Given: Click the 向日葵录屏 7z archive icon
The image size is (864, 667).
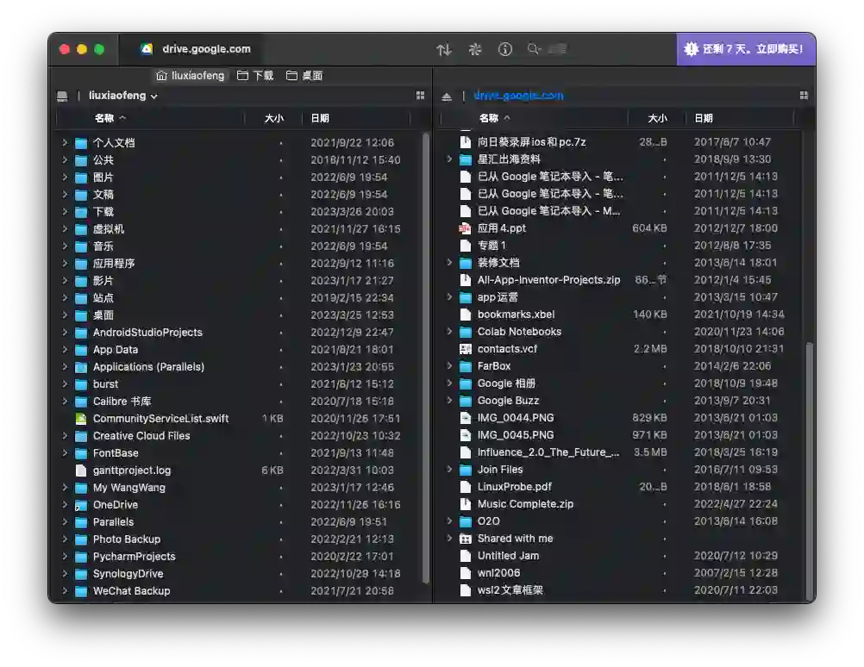Looking at the screenshot, I should pos(466,142).
